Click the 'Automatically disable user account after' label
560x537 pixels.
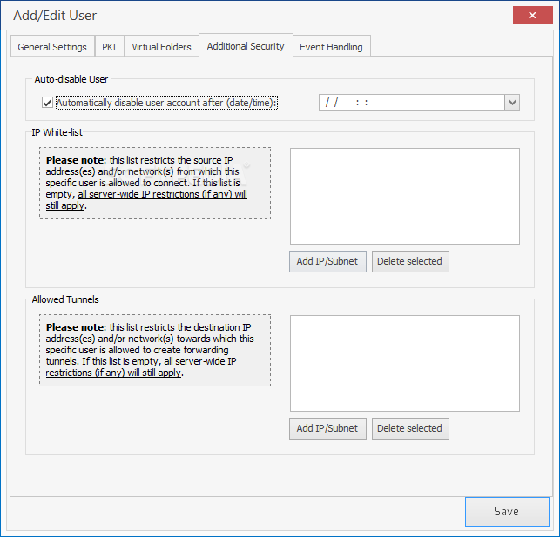click(166, 103)
